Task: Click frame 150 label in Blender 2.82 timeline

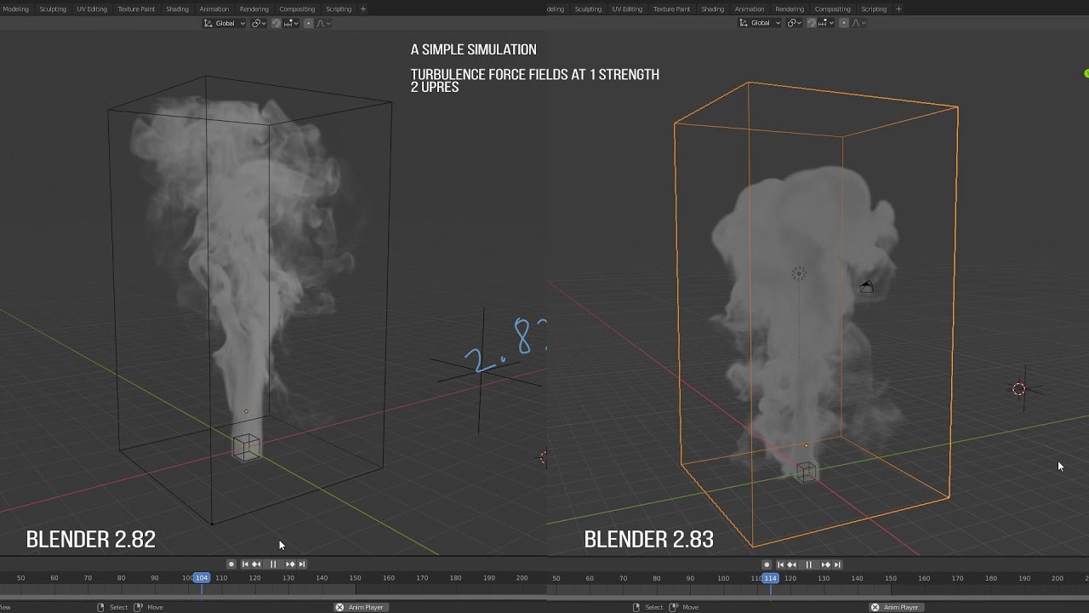Action: (x=355, y=578)
